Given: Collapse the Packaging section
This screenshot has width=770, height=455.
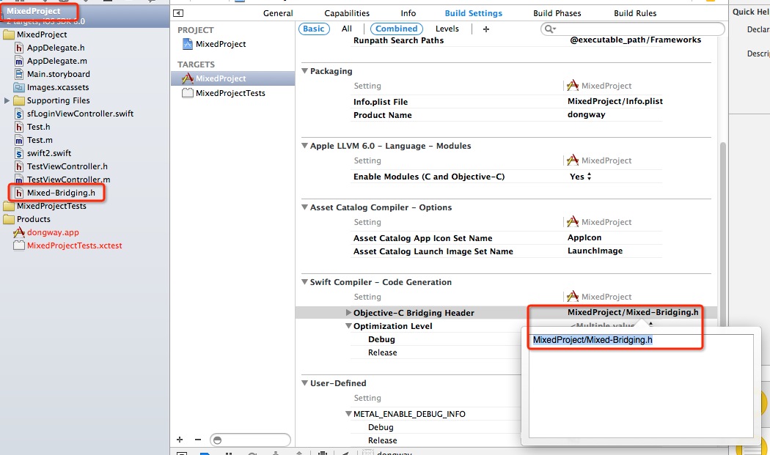Looking at the screenshot, I should [x=304, y=71].
